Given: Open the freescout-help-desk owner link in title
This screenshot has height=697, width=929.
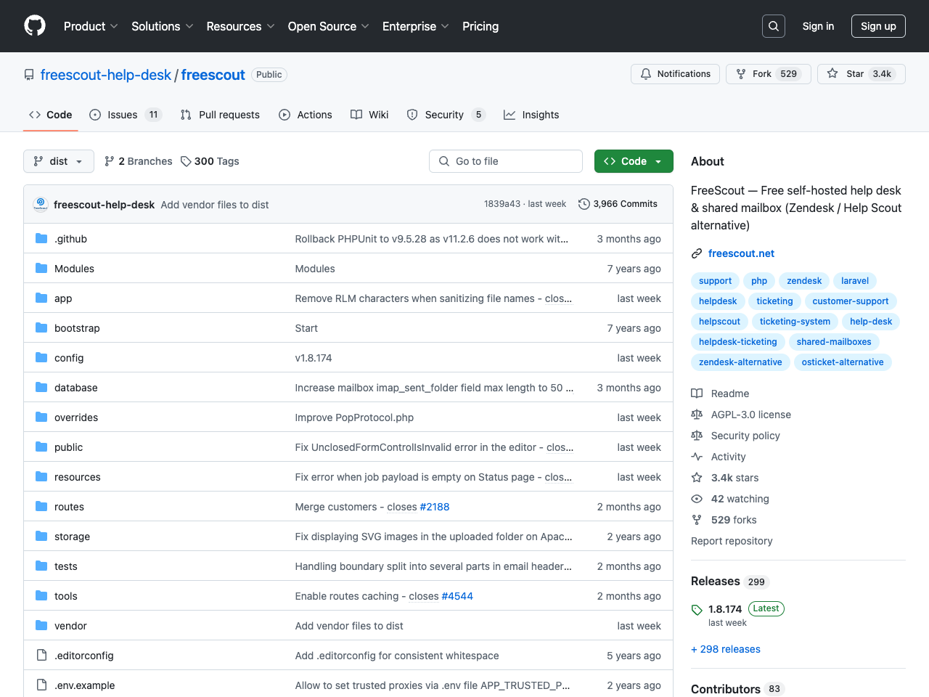Looking at the screenshot, I should pos(106,75).
